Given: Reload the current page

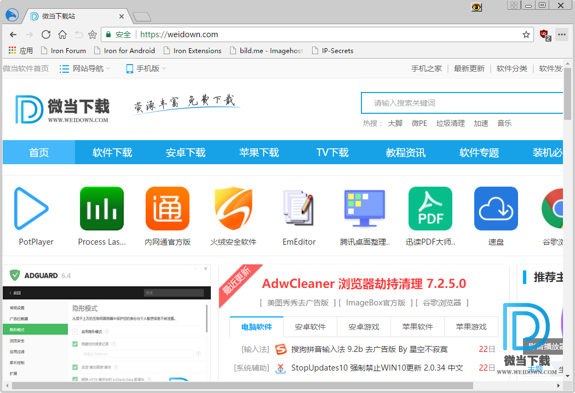Looking at the screenshot, I should (x=46, y=34).
